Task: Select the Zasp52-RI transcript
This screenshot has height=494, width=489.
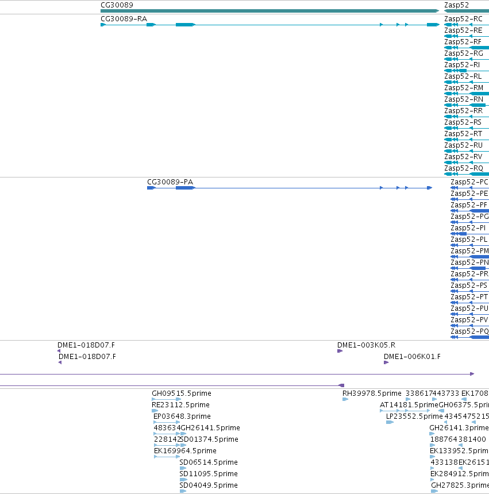Action: coord(462,65)
